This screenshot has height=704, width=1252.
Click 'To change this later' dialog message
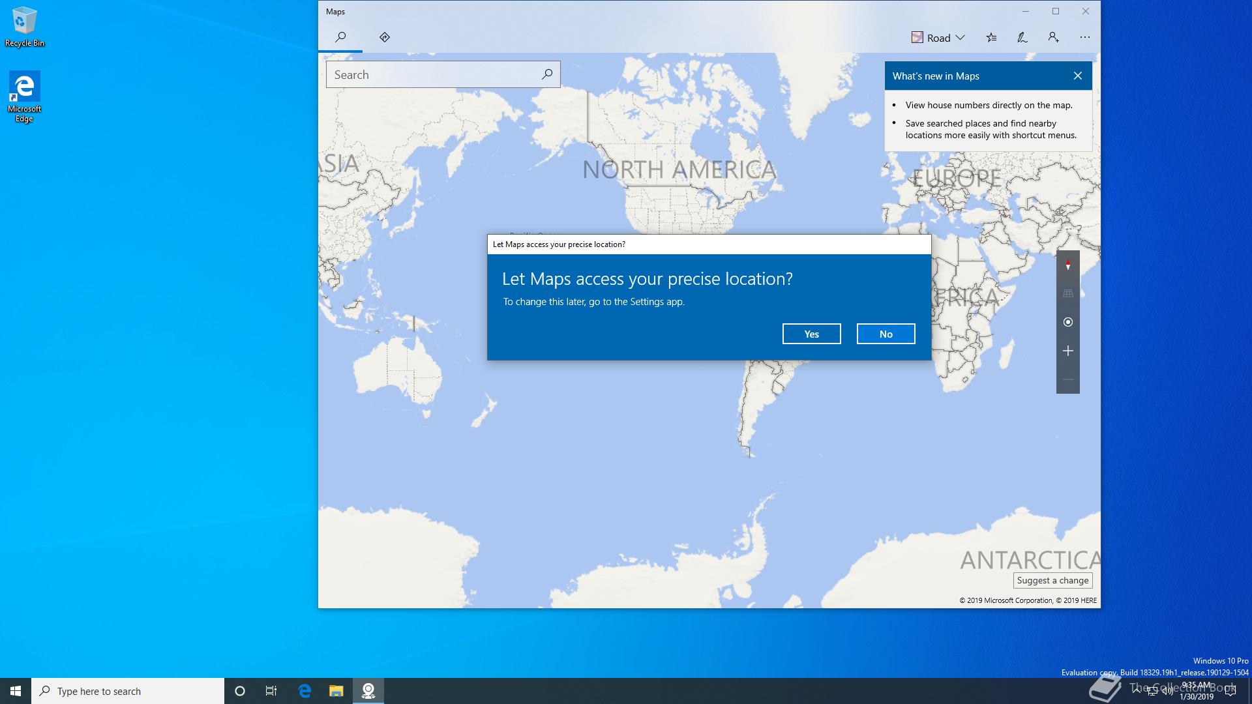593,302
